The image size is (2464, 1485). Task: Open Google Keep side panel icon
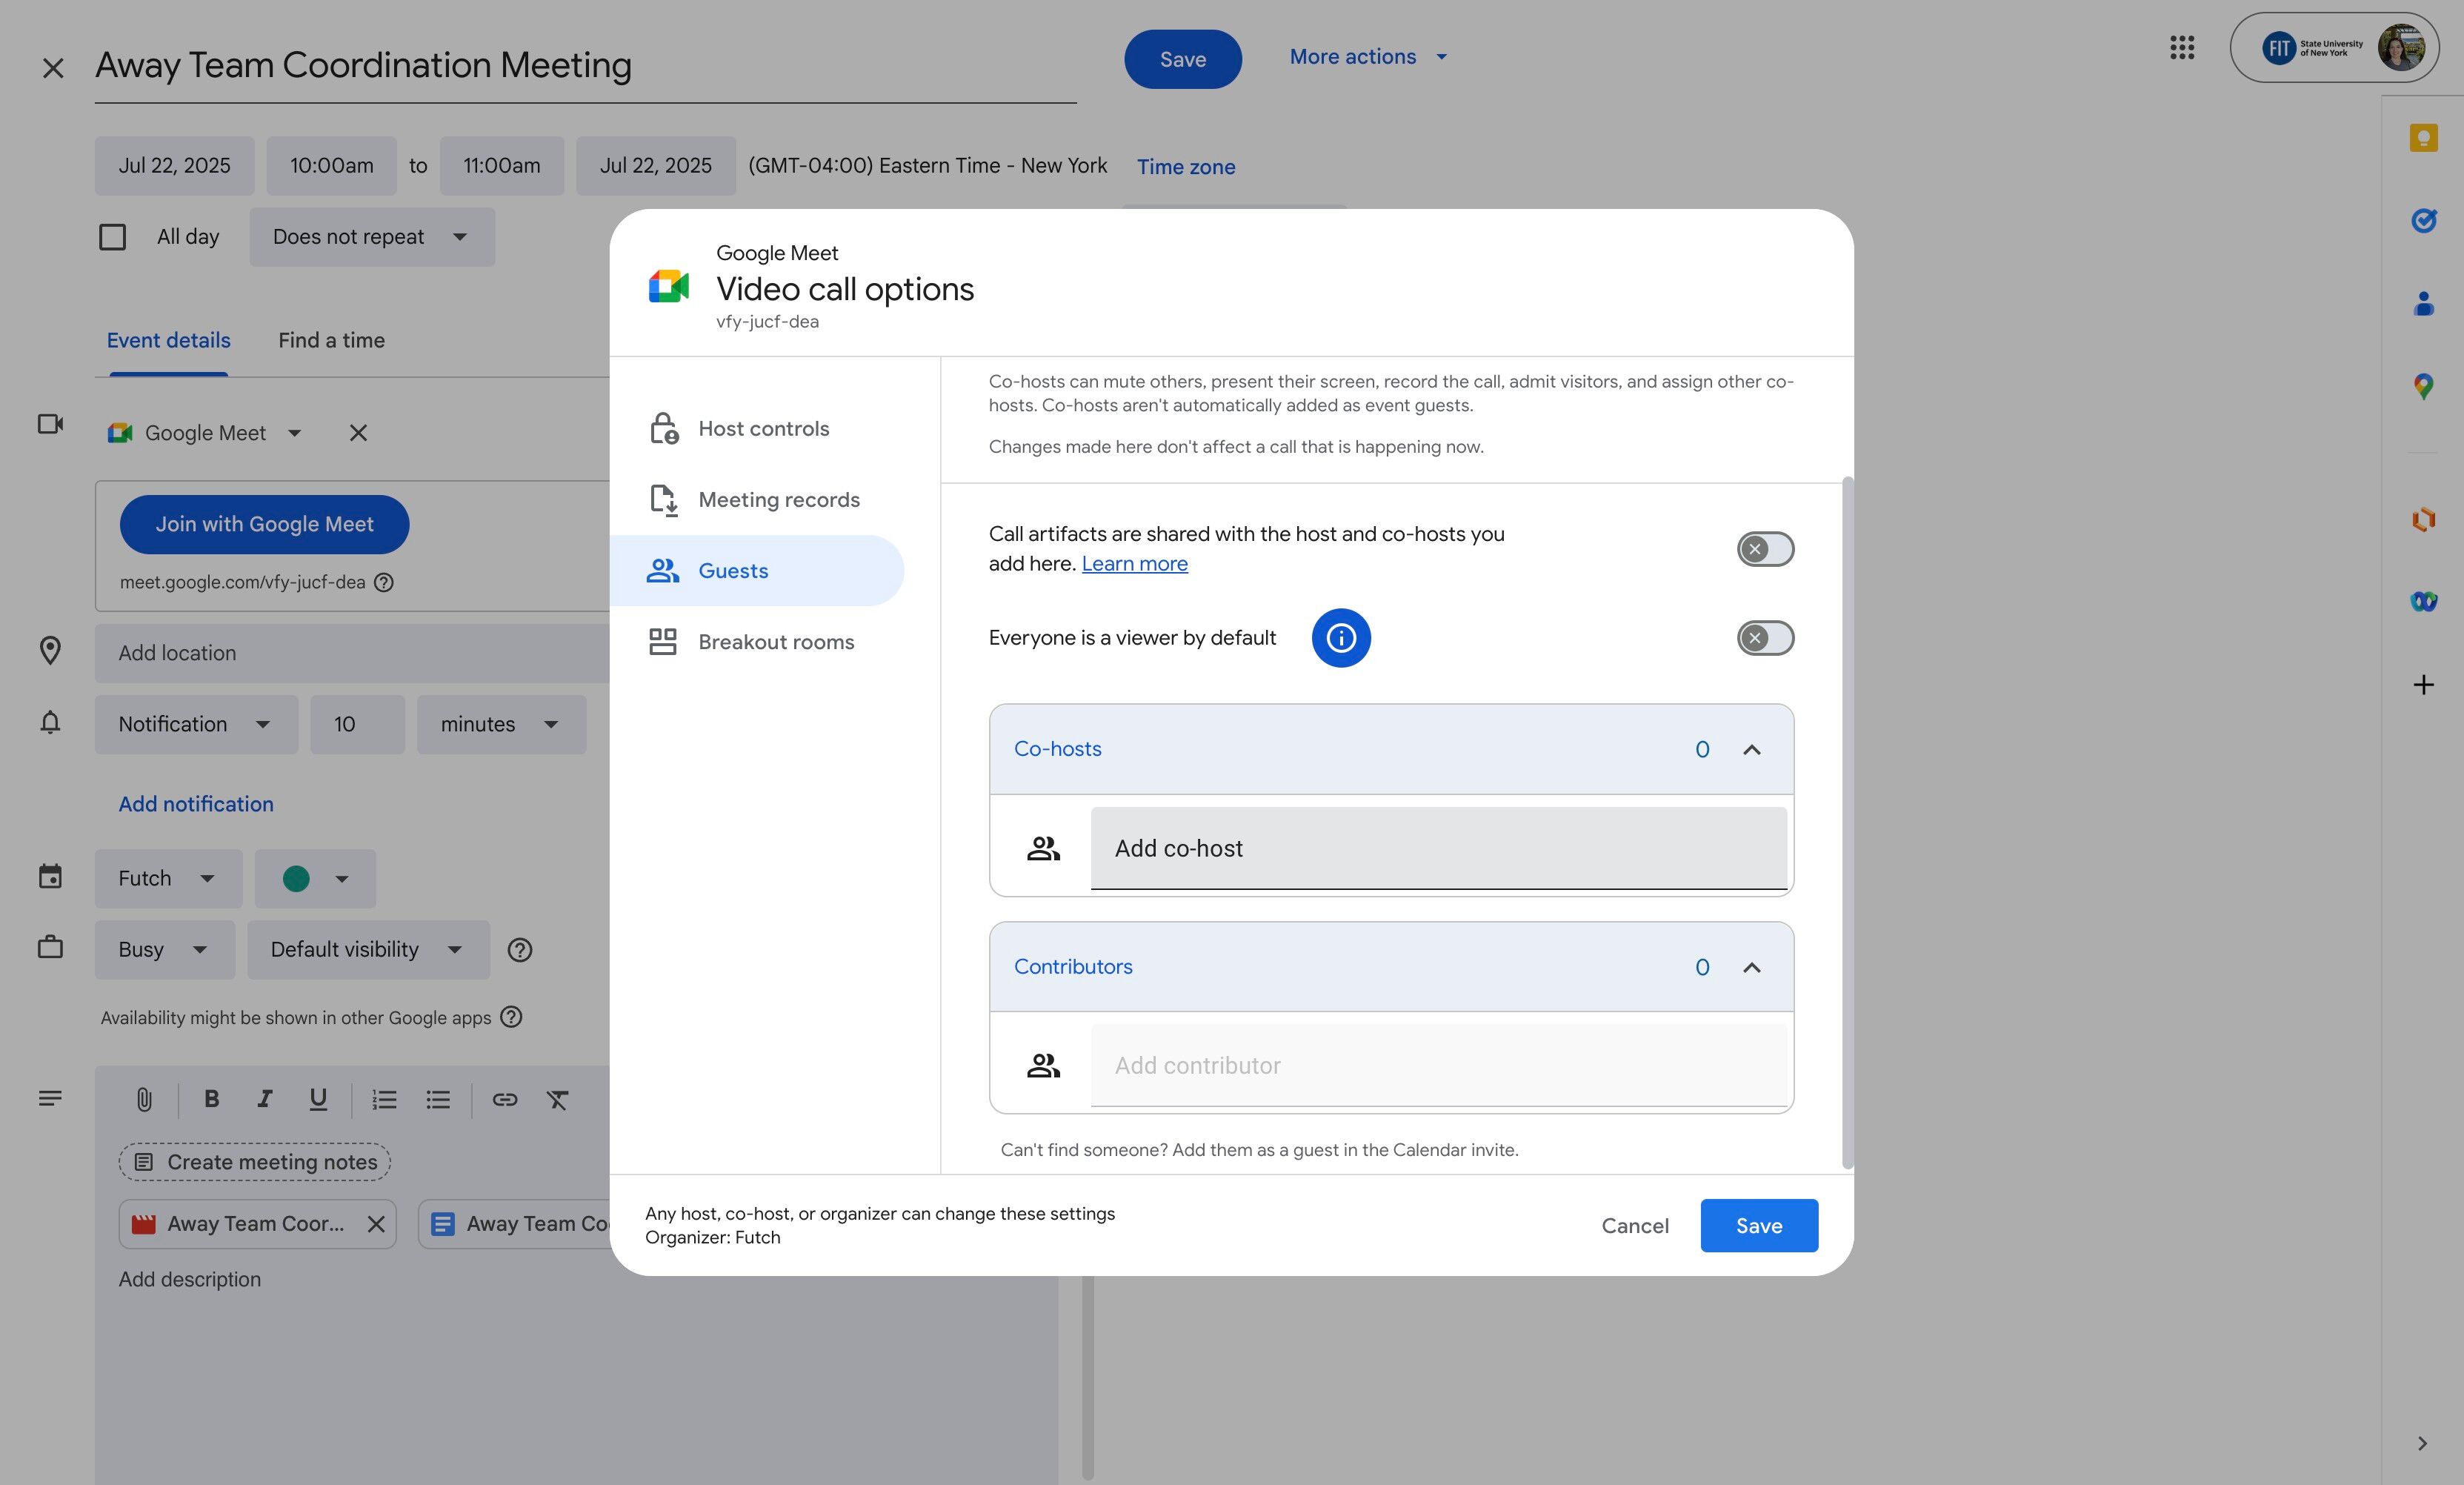[2423, 138]
